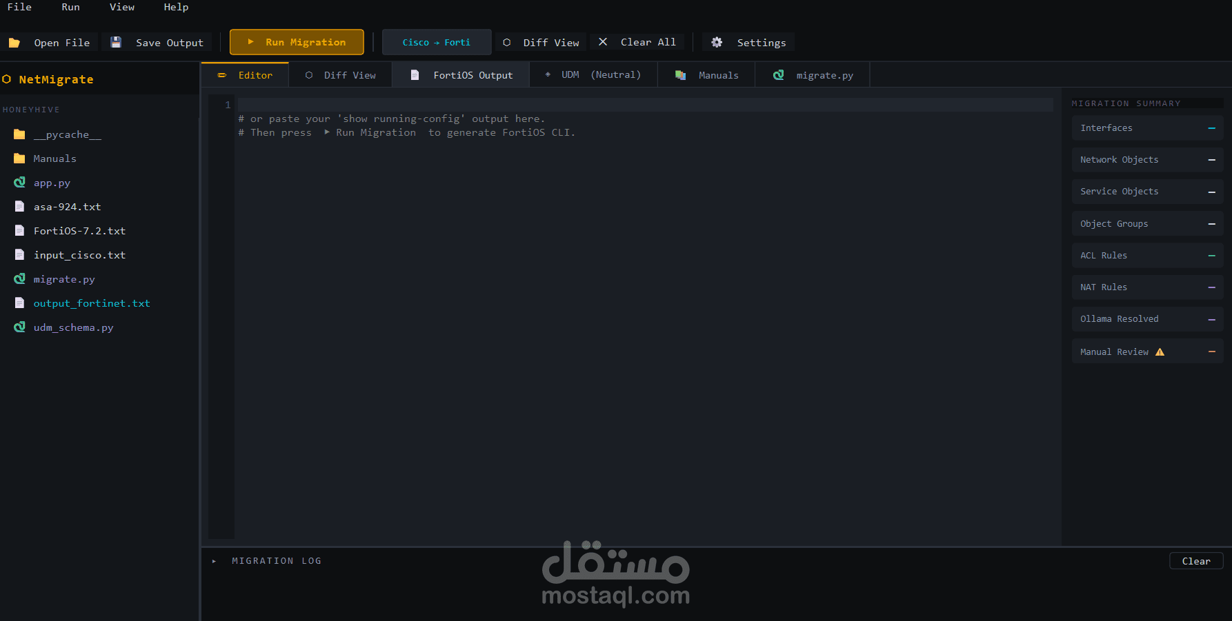Click the toolbar Diff View hexagon icon

(507, 42)
